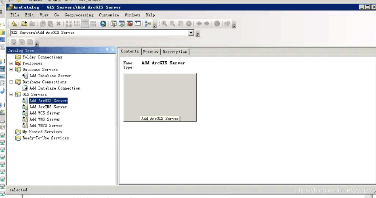Viewport: 376px width, 198px height.
Task: Select Add Database Connection item
Action: 55,88
